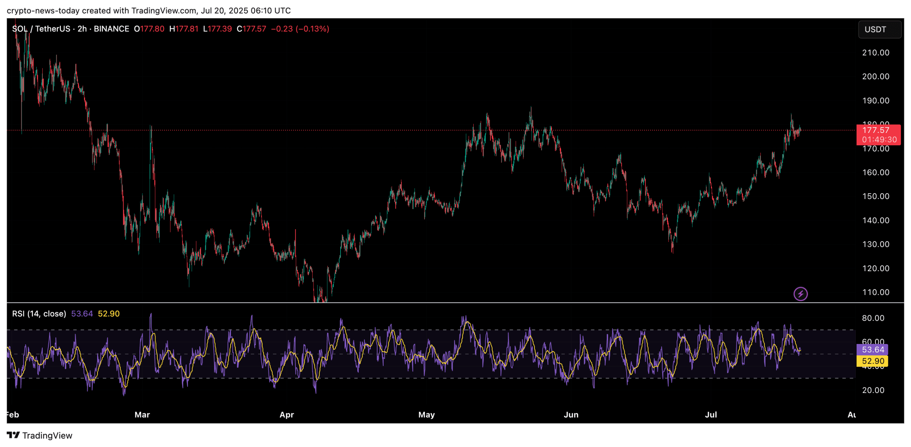Click the purple 53.64 value in RSI legend
This screenshot has width=911, height=447.
tap(82, 314)
